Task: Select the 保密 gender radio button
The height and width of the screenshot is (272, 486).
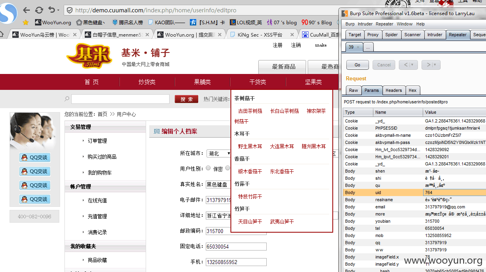Action: click(208, 168)
